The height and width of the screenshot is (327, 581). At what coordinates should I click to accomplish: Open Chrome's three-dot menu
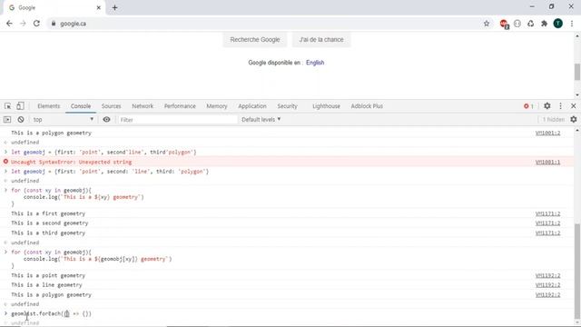tap(572, 24)
